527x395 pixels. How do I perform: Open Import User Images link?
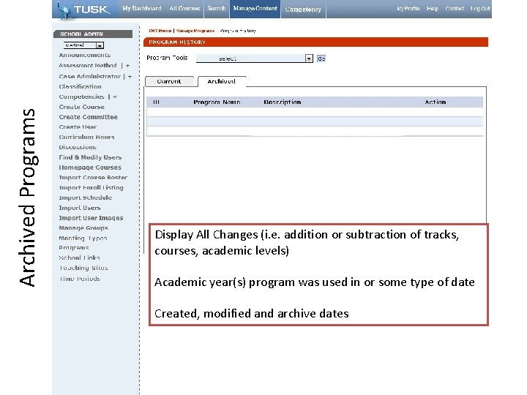pos(91,218)
